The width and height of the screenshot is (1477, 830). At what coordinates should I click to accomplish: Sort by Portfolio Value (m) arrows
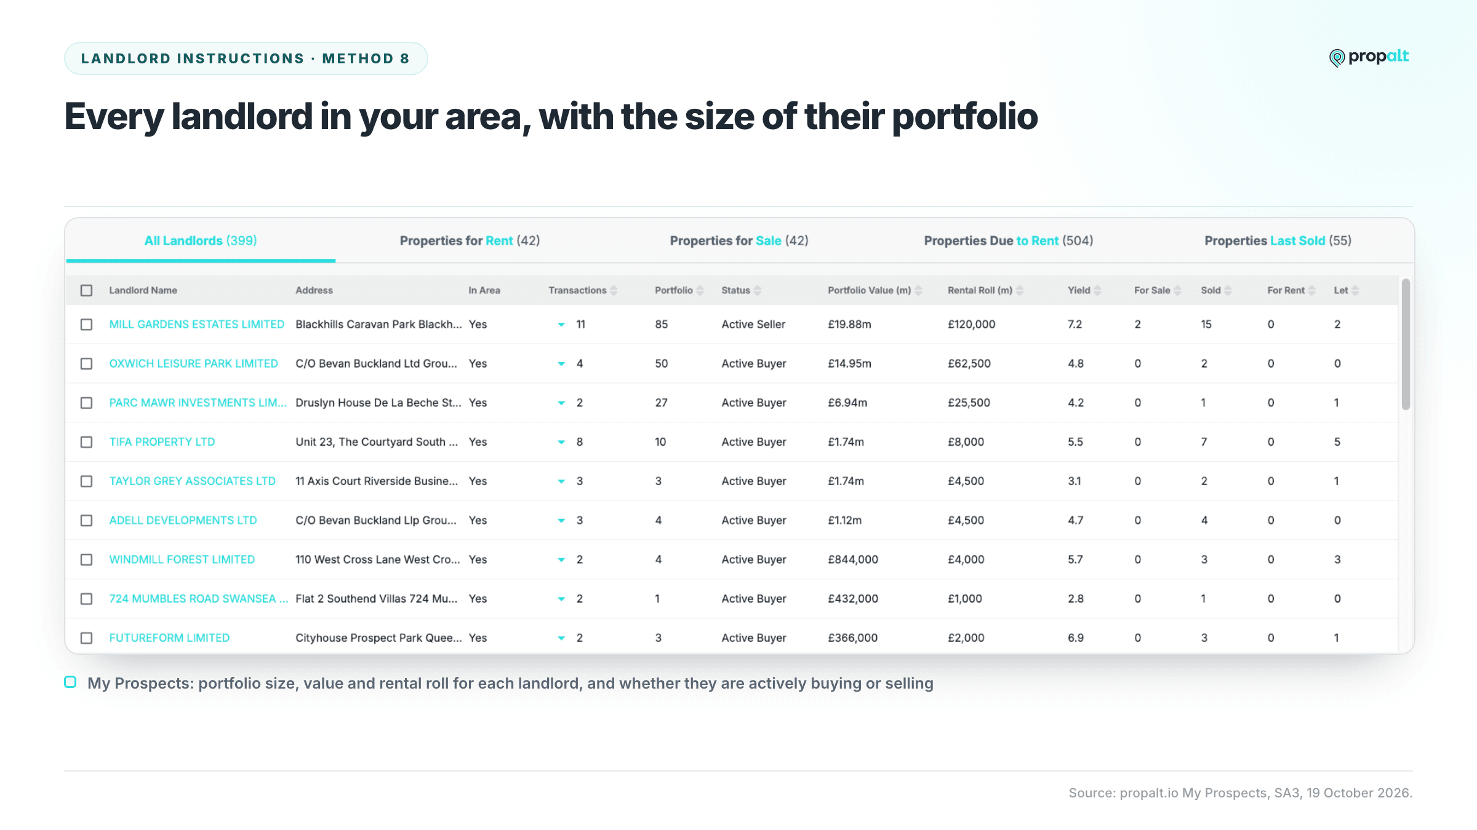click(x=918, y=290)
